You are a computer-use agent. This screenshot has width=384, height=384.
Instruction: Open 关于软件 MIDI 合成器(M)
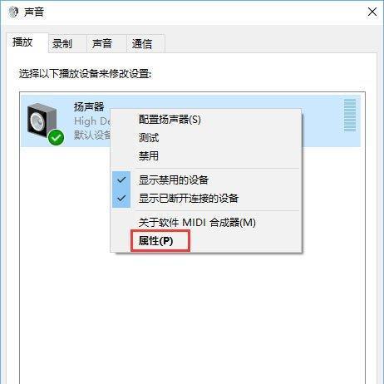tap(197, 223)
